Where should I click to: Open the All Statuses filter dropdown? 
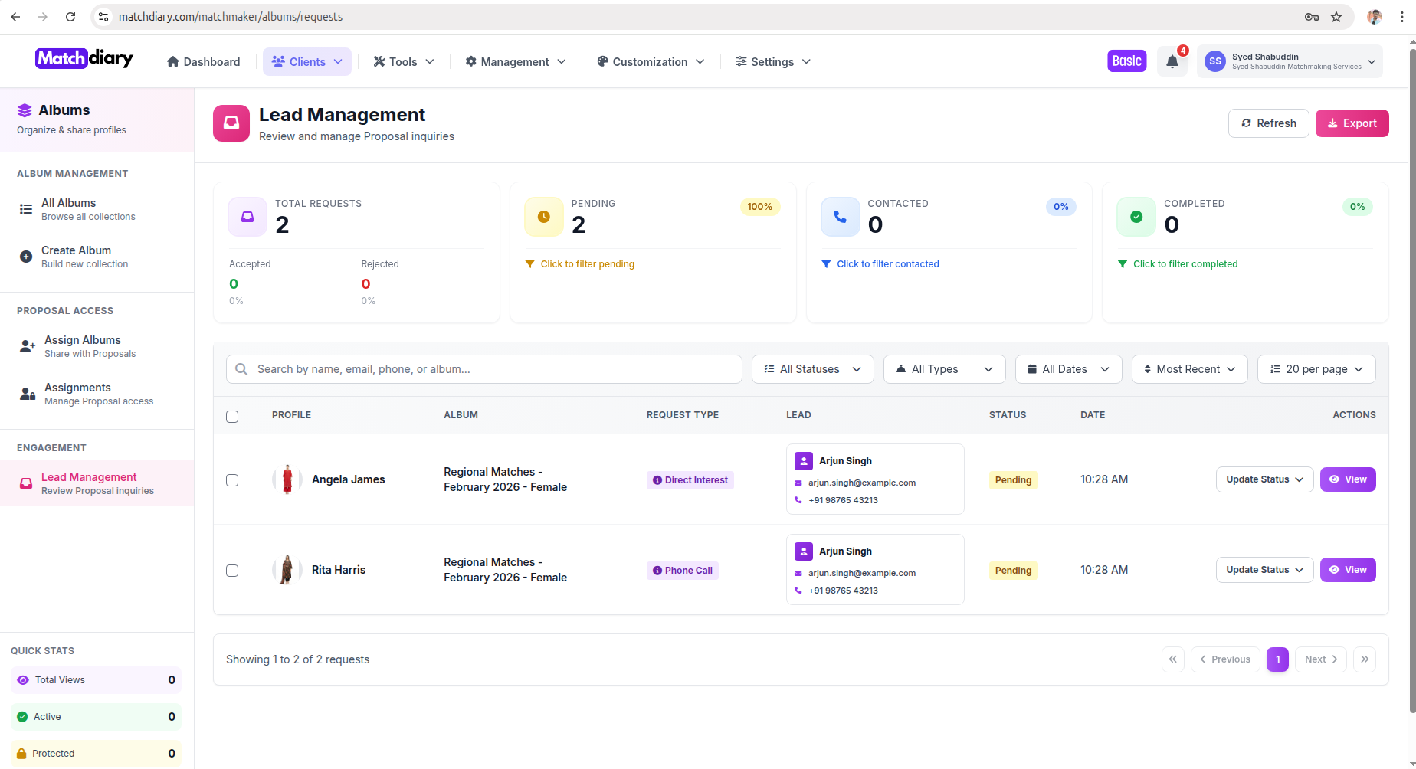tap(812, 369)
